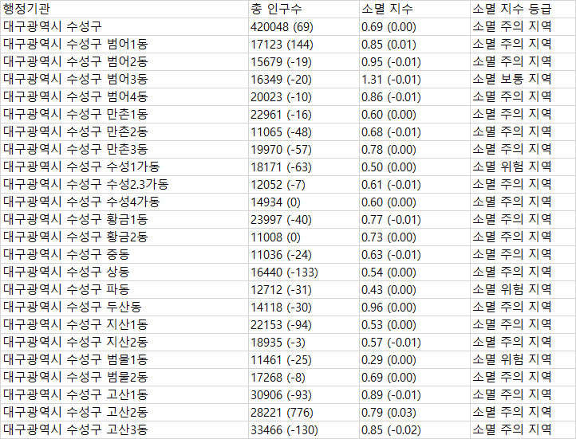This screenshot has width=576, height=439.
Task: Click population value 22961 (-16)
Action: [281, 115]
